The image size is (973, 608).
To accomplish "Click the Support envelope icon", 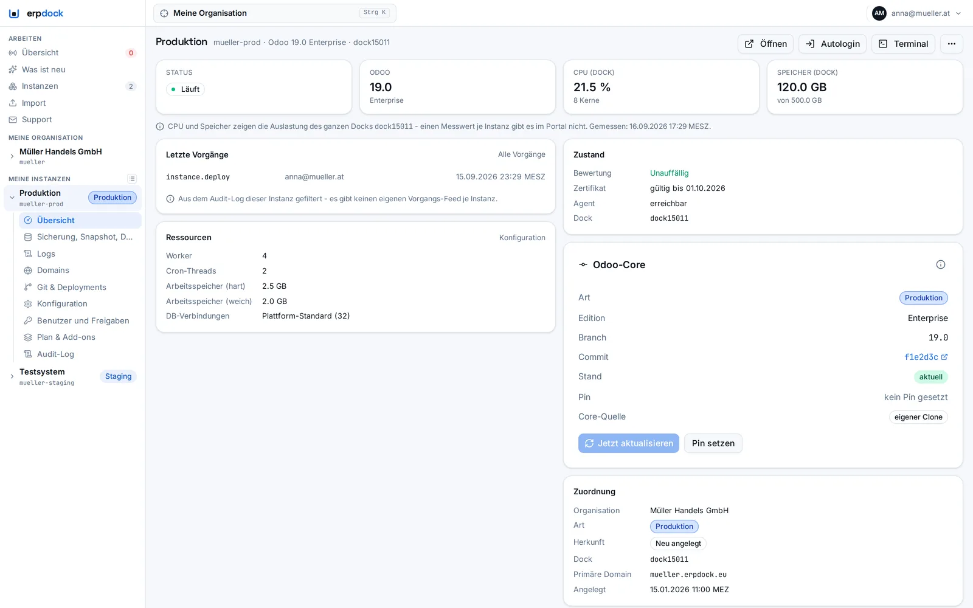I will (x=13, y=120).
